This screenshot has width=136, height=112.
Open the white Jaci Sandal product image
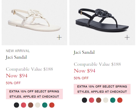[x=34, y=23]
